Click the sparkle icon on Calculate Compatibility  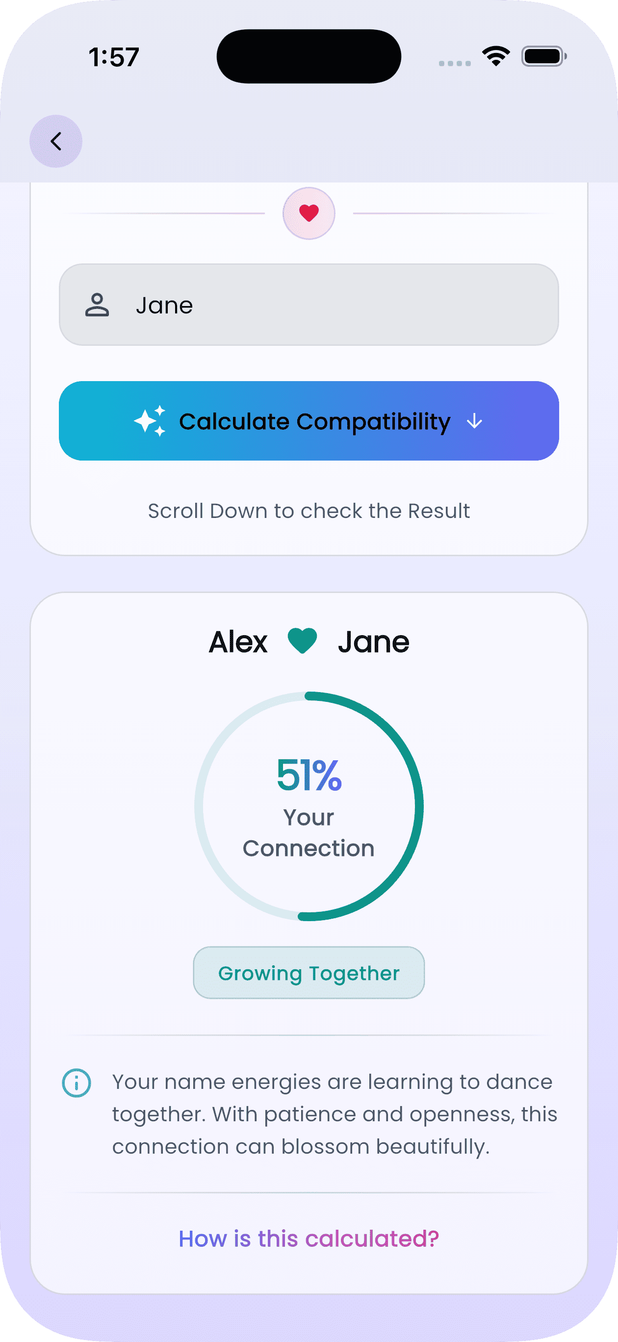click(151, 421)
